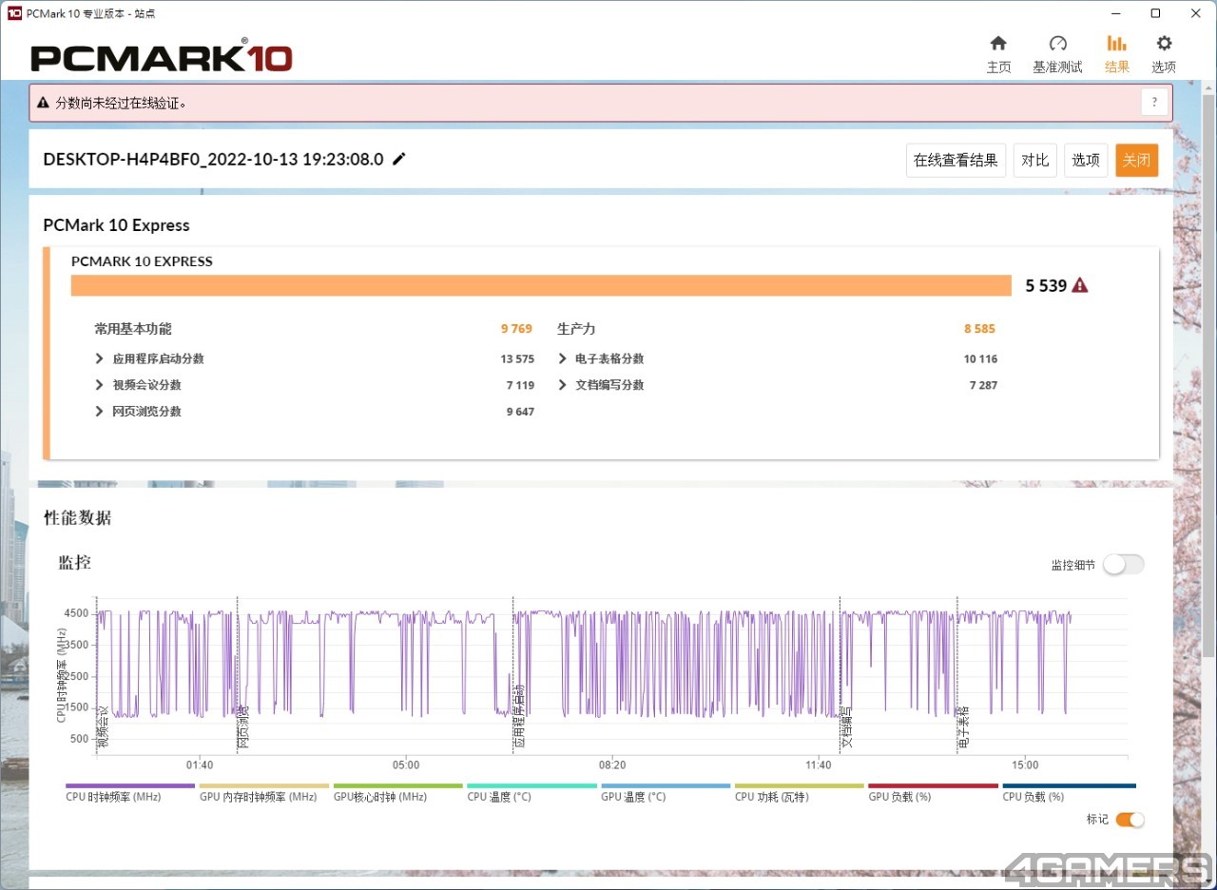Screen dimensions: 1217x890
Task: Click the scrollbar down arrow
Action: 1208,880
